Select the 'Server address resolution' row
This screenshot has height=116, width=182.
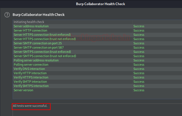coord(97,26)
